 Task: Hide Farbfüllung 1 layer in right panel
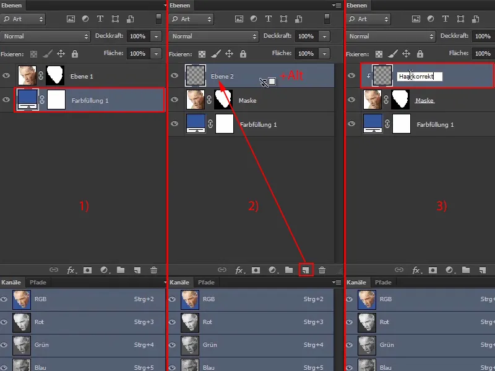tap(351, 124)
